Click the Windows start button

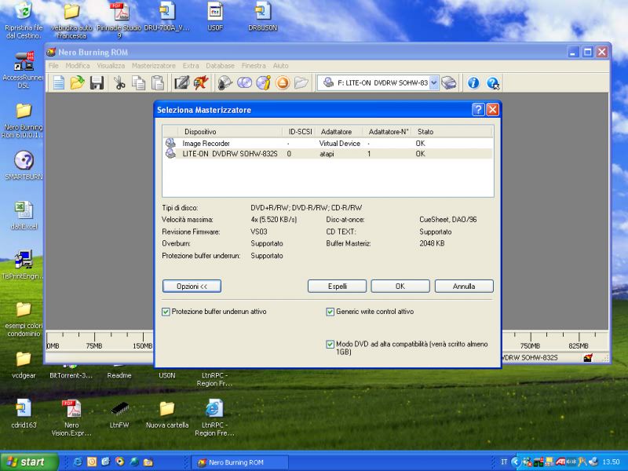pyautogui.click(x=29, y=462)
